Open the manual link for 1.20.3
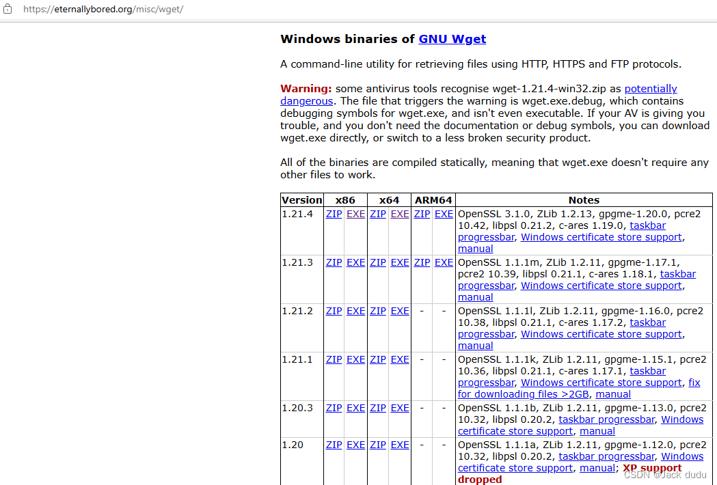717x485 pixels. click(597, 431)
